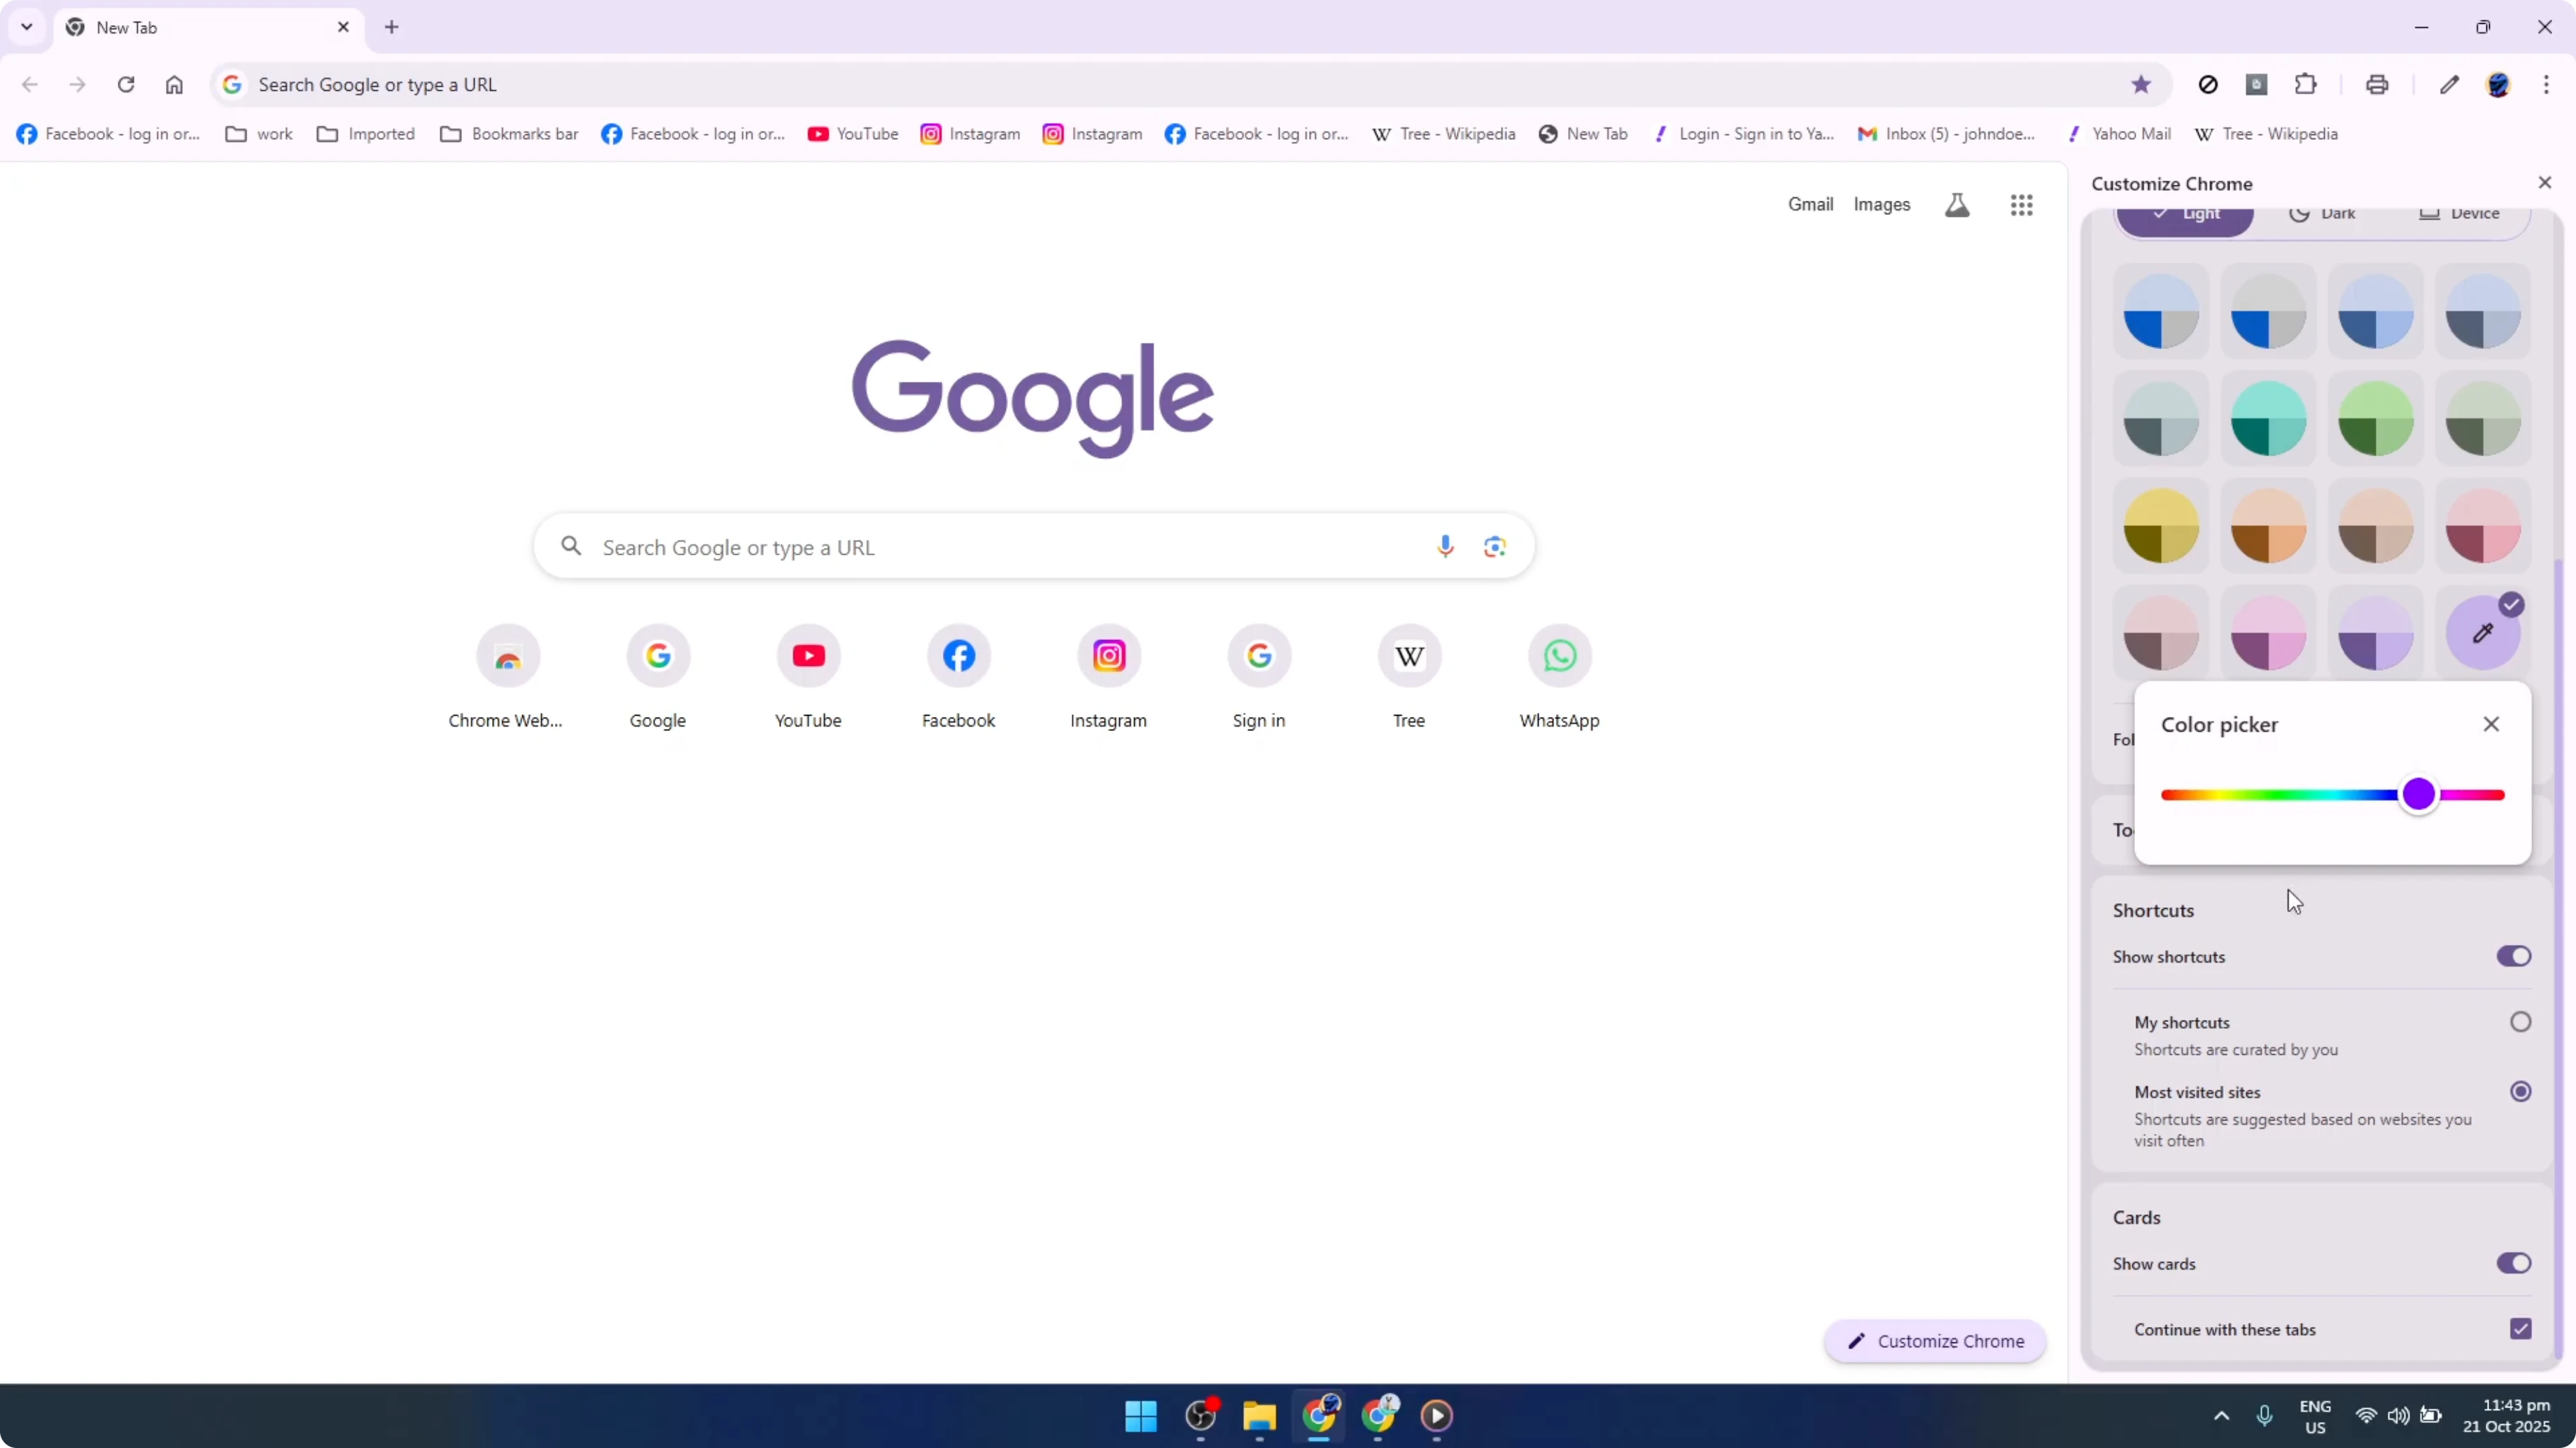Select the My shortcuts radio button
The image size is (2576, 1448).
pos(2520,1021)
